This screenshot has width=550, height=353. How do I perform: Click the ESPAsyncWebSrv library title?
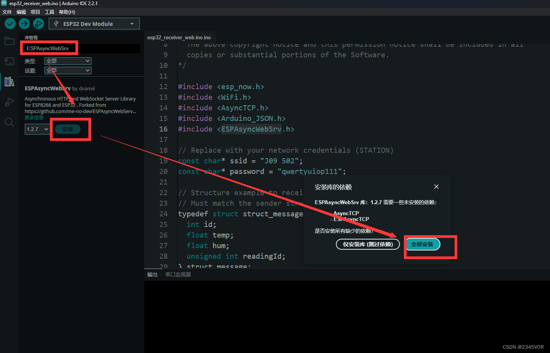click(x=48, y=88)
